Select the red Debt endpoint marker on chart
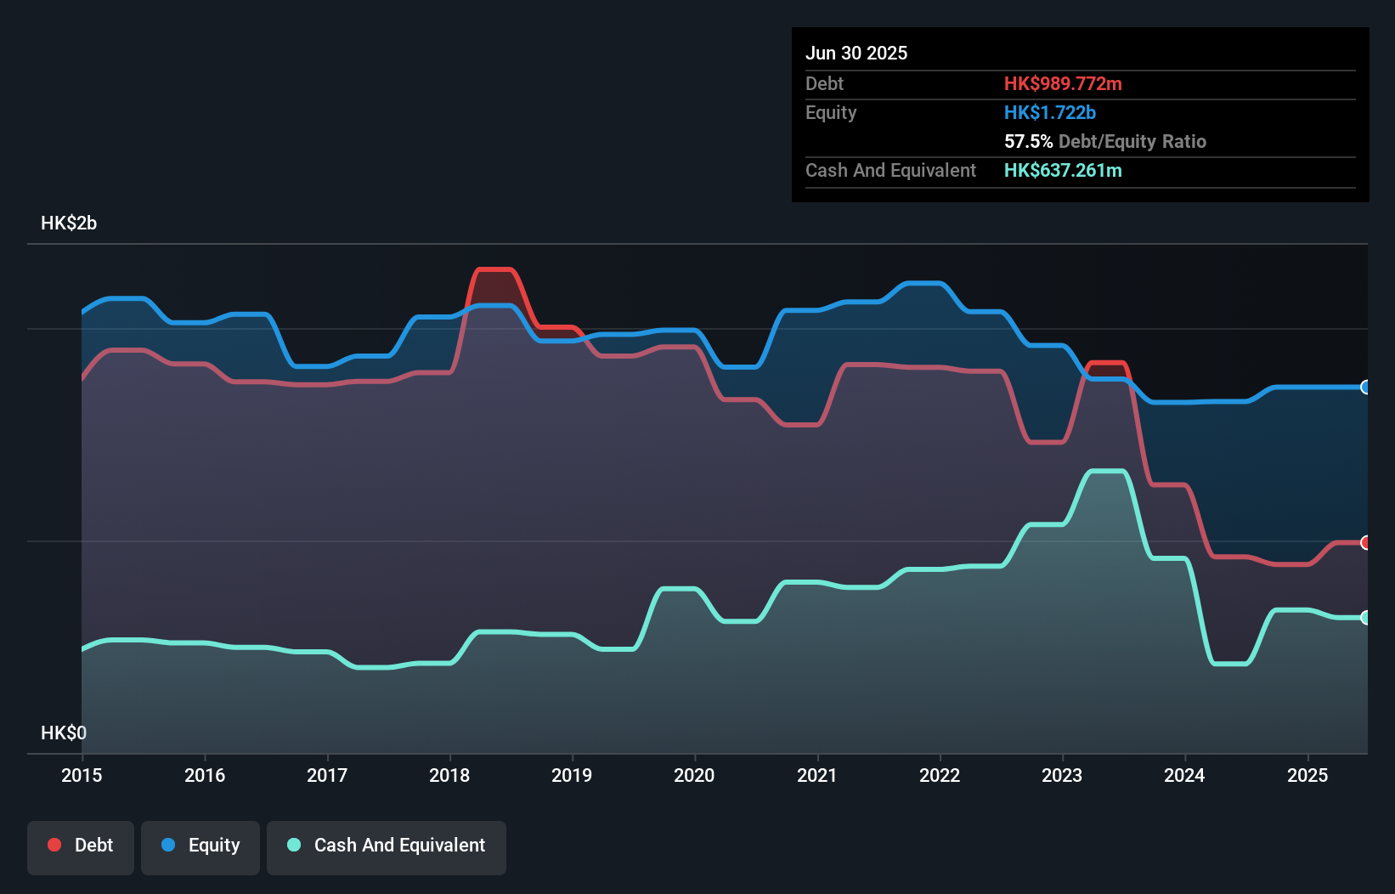The image size is (1395, 894). (1366, 541)
